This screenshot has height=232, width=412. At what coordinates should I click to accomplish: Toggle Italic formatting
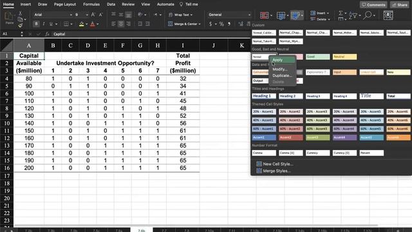click(44, 24)
